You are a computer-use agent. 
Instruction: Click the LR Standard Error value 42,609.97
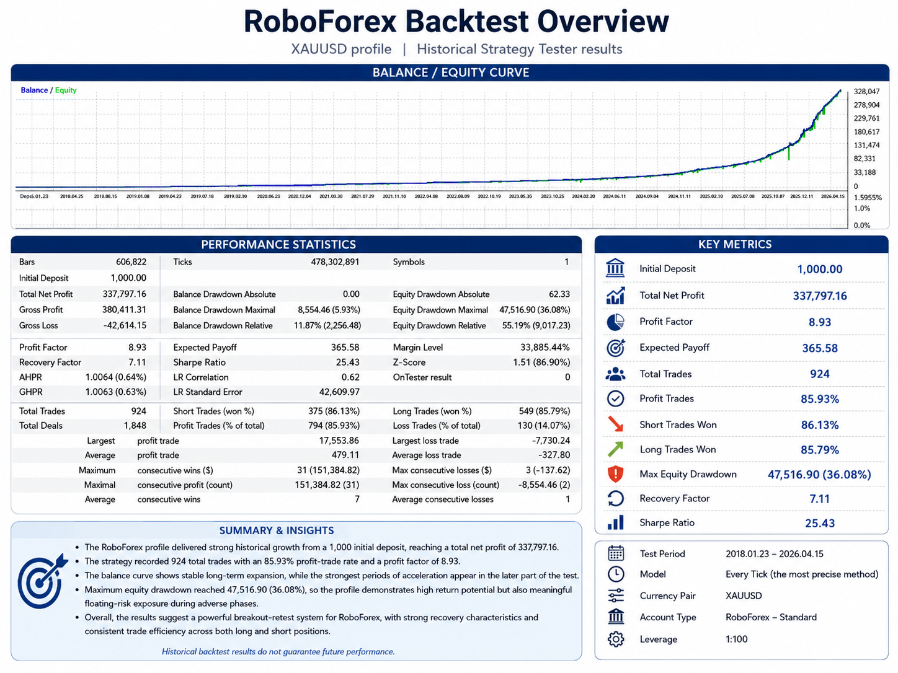339,392
